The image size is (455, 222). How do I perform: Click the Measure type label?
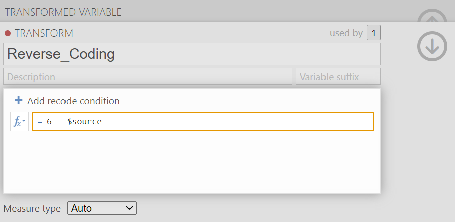(x=32, y=209)
